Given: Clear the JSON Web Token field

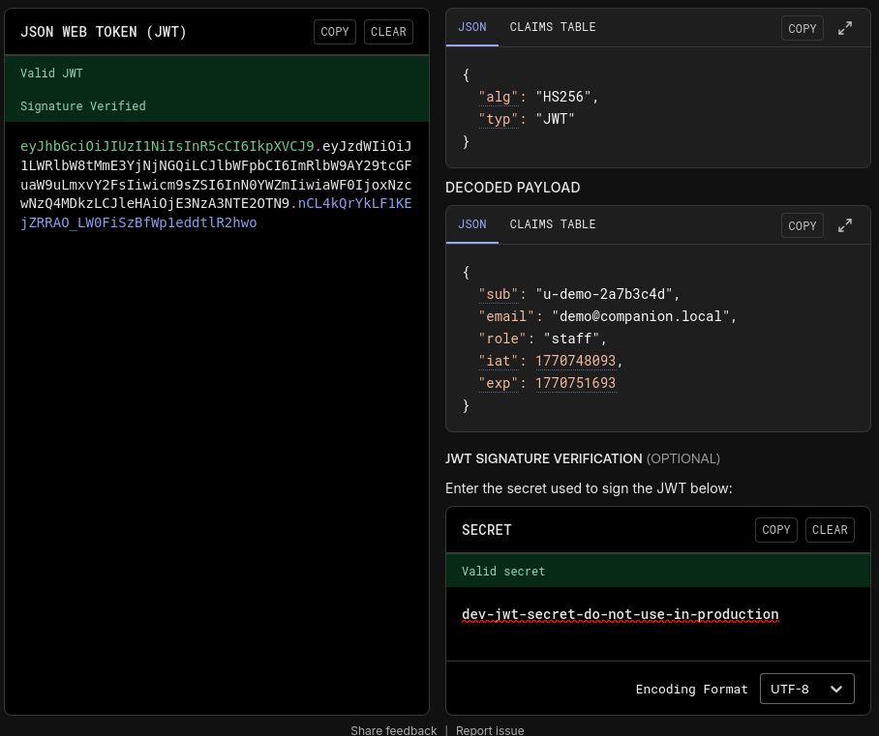Looking at the screenshot, I should pyautogui.click(x=388, y=31).
